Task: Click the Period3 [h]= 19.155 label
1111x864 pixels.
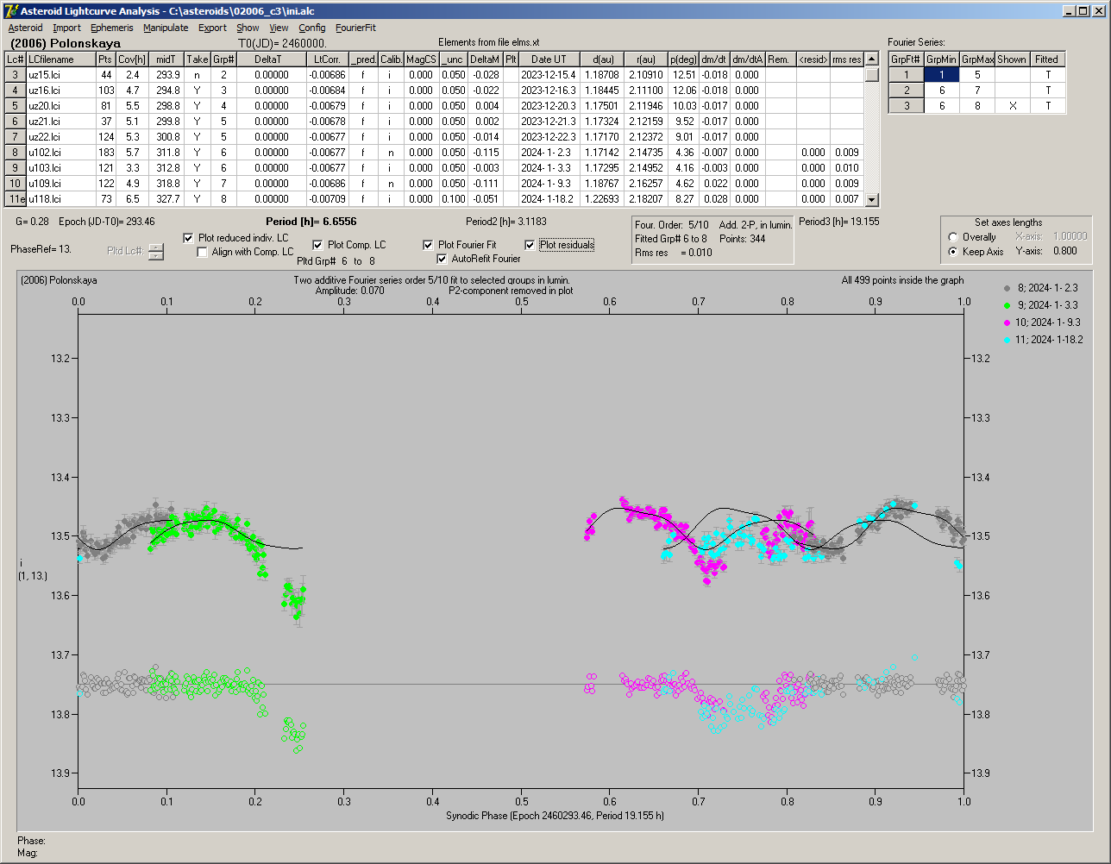Action: 839,222
